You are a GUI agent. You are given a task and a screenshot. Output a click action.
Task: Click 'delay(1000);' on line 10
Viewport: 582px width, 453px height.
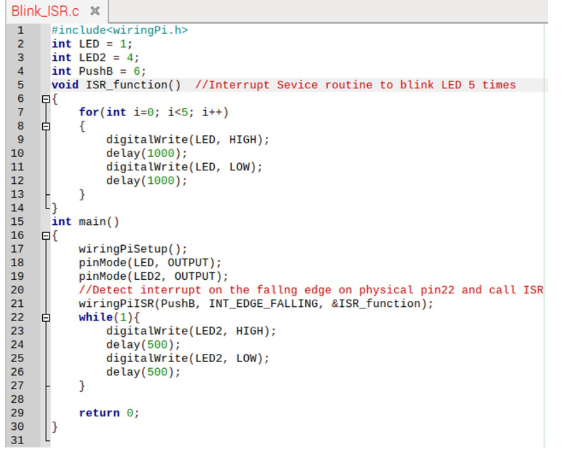coord(147,153)
